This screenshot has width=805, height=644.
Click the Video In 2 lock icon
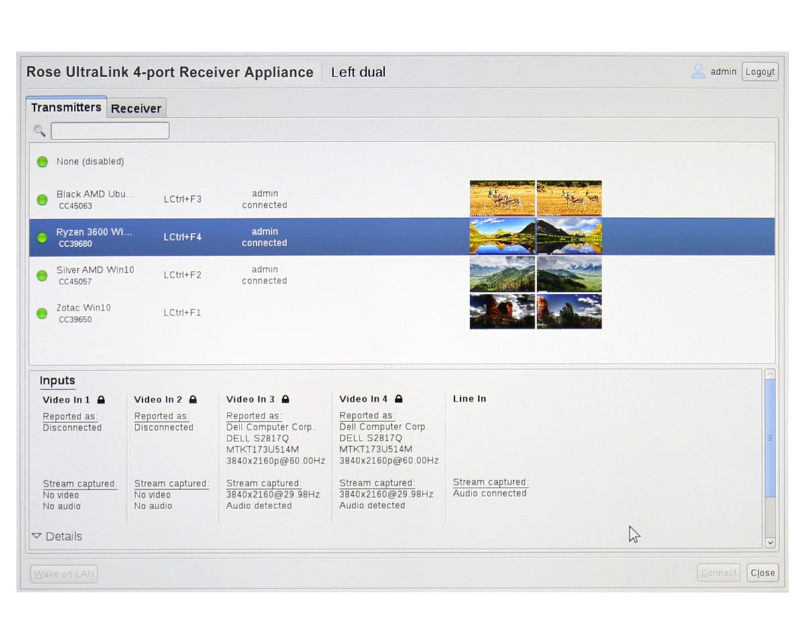point(193,400)
